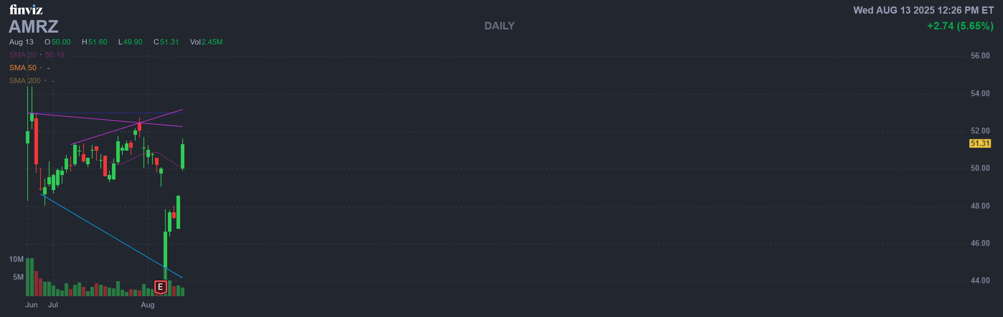
Task: Click the Vol 2.45M volume readout
Action: pyautogui.click(x=206, y=42)
